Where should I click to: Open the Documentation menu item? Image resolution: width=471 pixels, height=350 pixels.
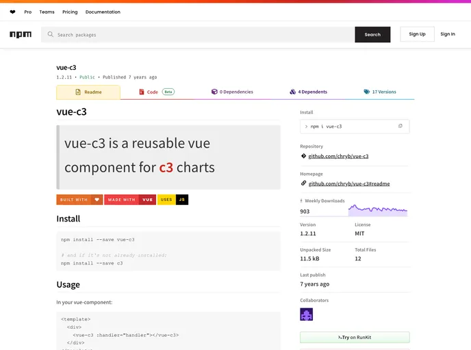pyautogui.click(x=103, y=12)
